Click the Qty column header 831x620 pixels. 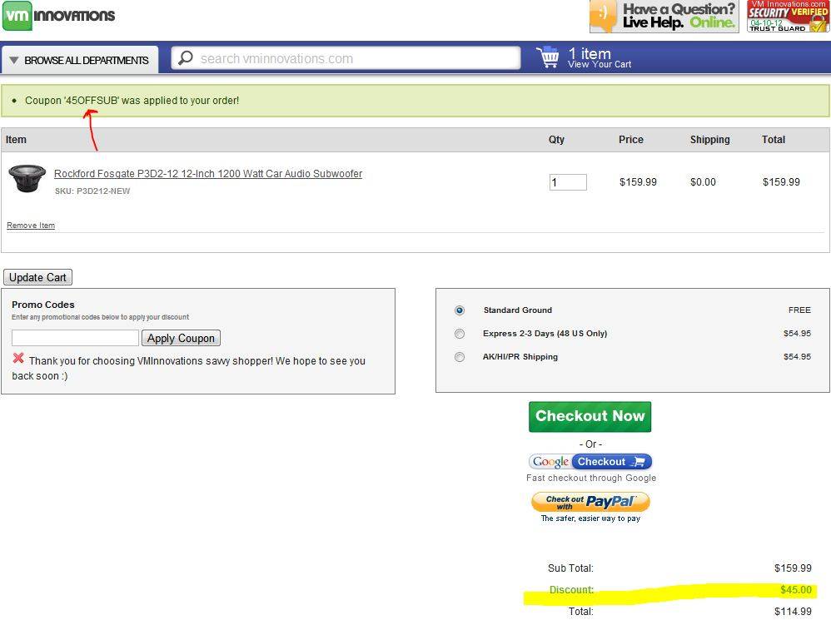tap(556, 140)
